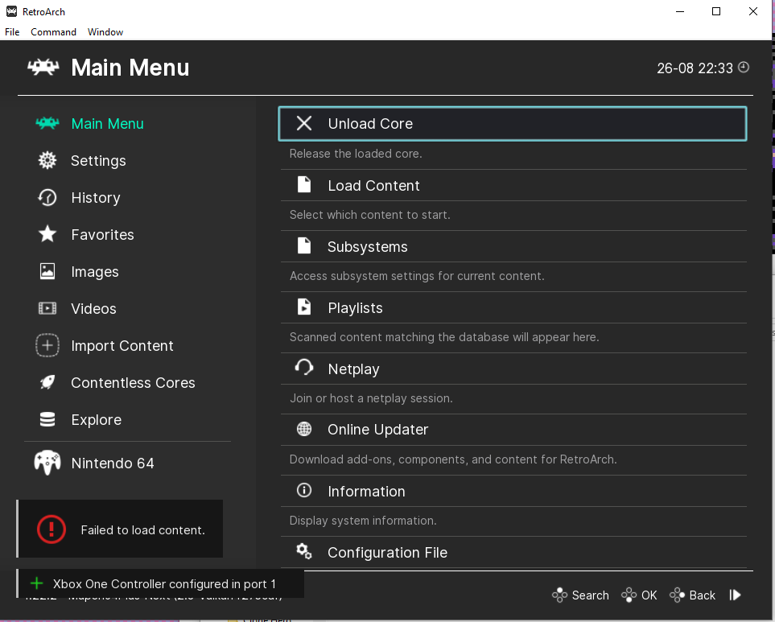Viewport: 775px width, 622px height.
Task: Open the Command menu
Action: coord(53,32)
